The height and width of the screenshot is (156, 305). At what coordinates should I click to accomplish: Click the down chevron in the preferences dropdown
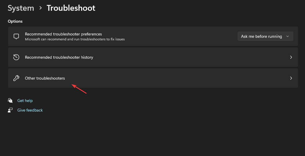tap(288, 36)
